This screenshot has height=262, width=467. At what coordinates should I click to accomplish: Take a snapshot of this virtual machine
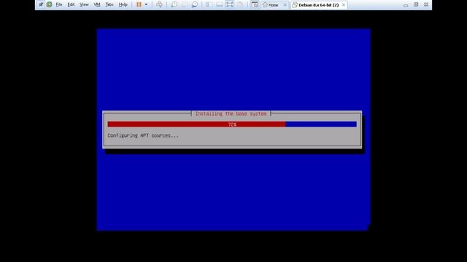(174, 4)
